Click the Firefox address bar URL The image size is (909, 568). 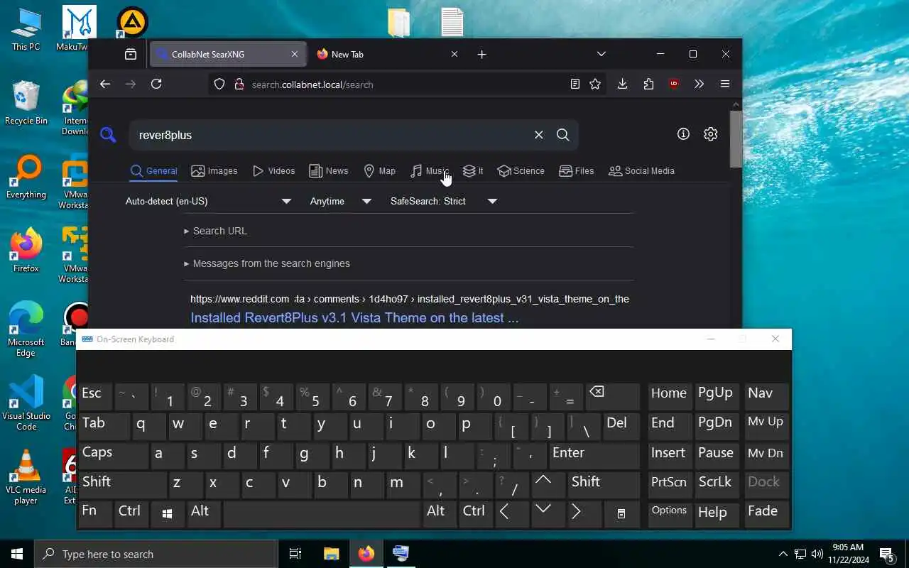[312, 84]
